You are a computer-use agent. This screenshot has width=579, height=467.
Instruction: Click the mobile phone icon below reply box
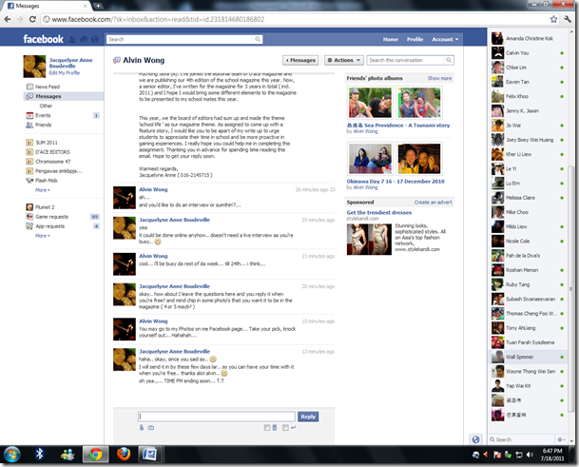point(275,427)
